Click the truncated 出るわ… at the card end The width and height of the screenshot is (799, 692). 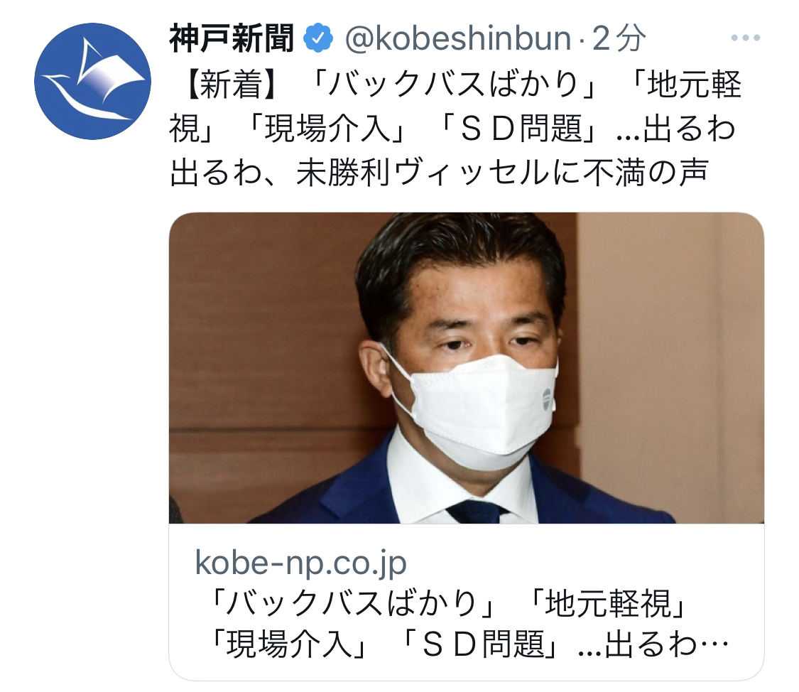pyautogui.click(x=668, y=644)
